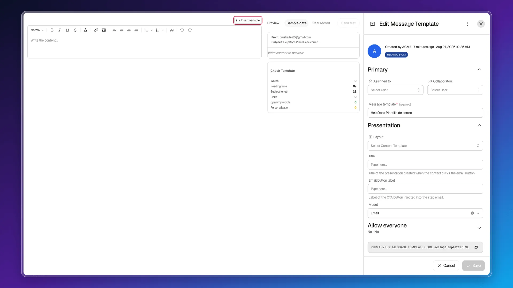The width and height of the screenshot is (513, 288).
Task: Click the Send test button
Action: [348, 23]
